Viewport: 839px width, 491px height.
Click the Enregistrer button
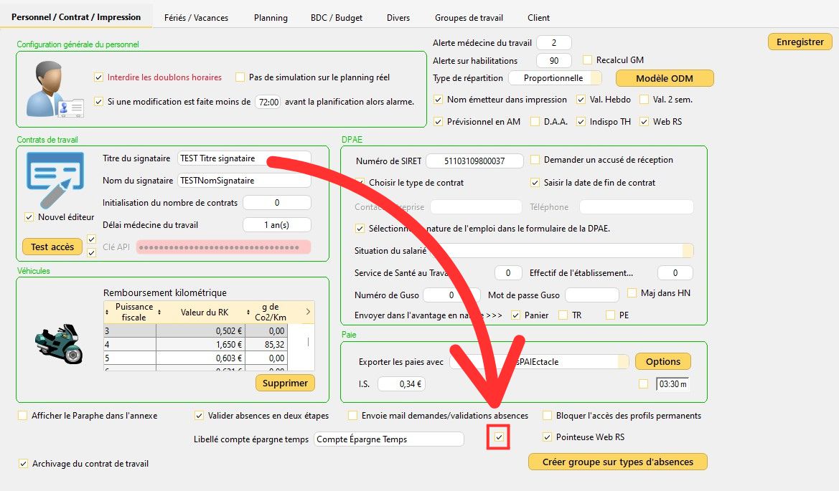pyautogui.click(x=800, y=42)
